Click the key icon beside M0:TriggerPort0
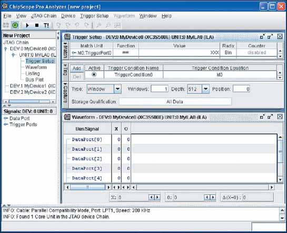The height and width of the screenshot is (233, 287). (74, 53)
